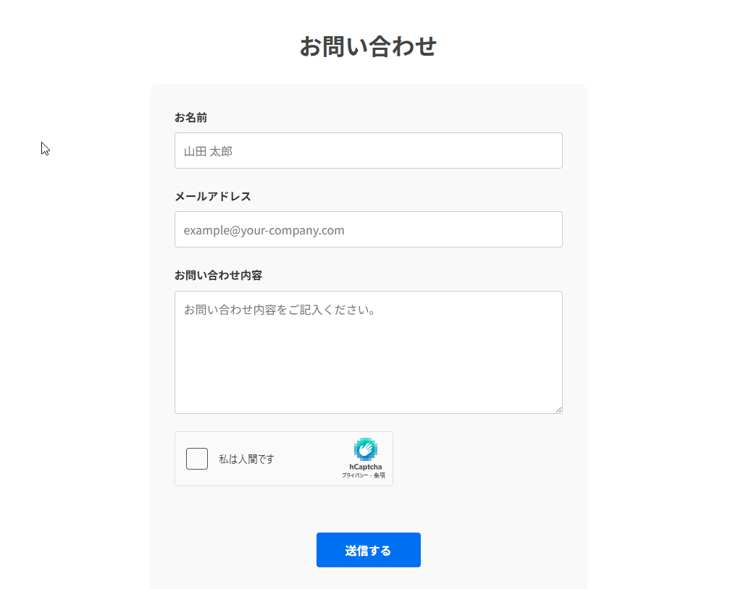Viewport: 746px width, 589px height.
Task: Click into the メールアドレス input field
Action: 368,229
